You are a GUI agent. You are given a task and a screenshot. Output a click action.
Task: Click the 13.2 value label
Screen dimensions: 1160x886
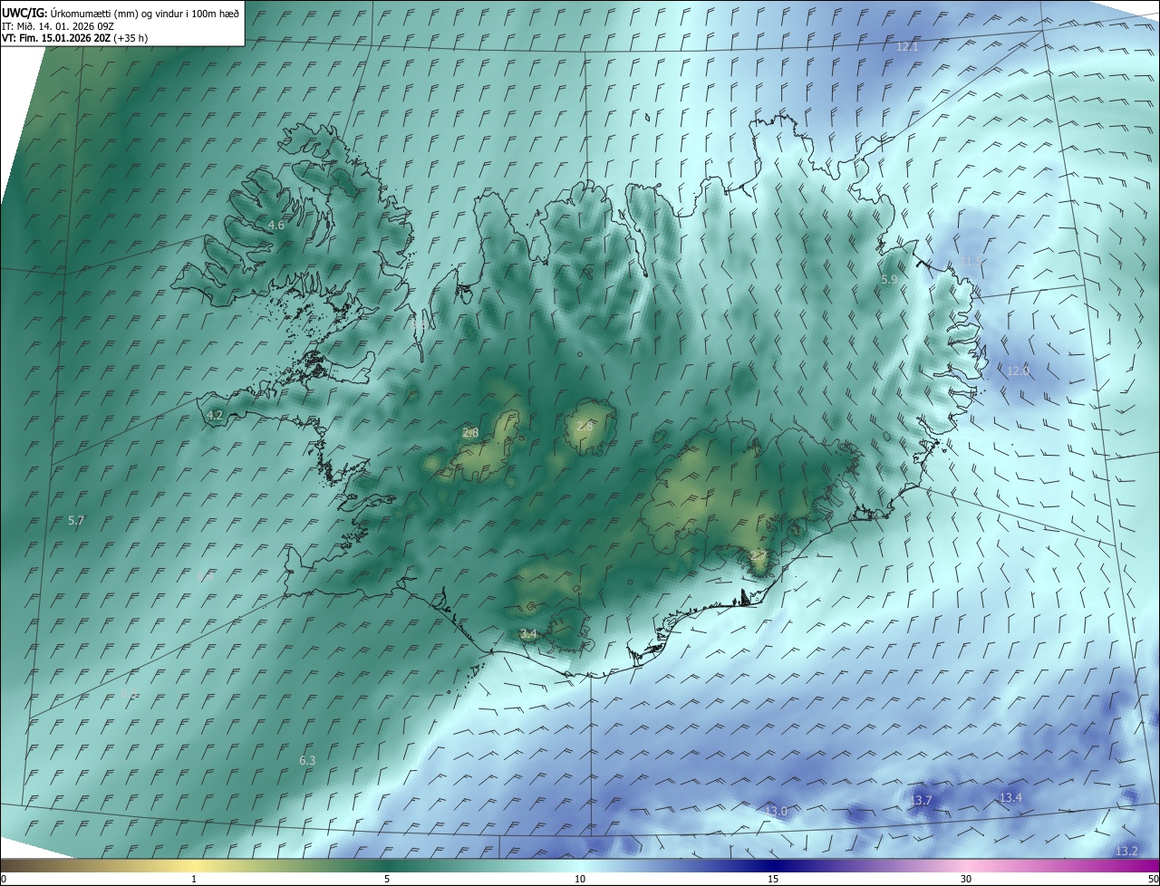[1126, 851]
